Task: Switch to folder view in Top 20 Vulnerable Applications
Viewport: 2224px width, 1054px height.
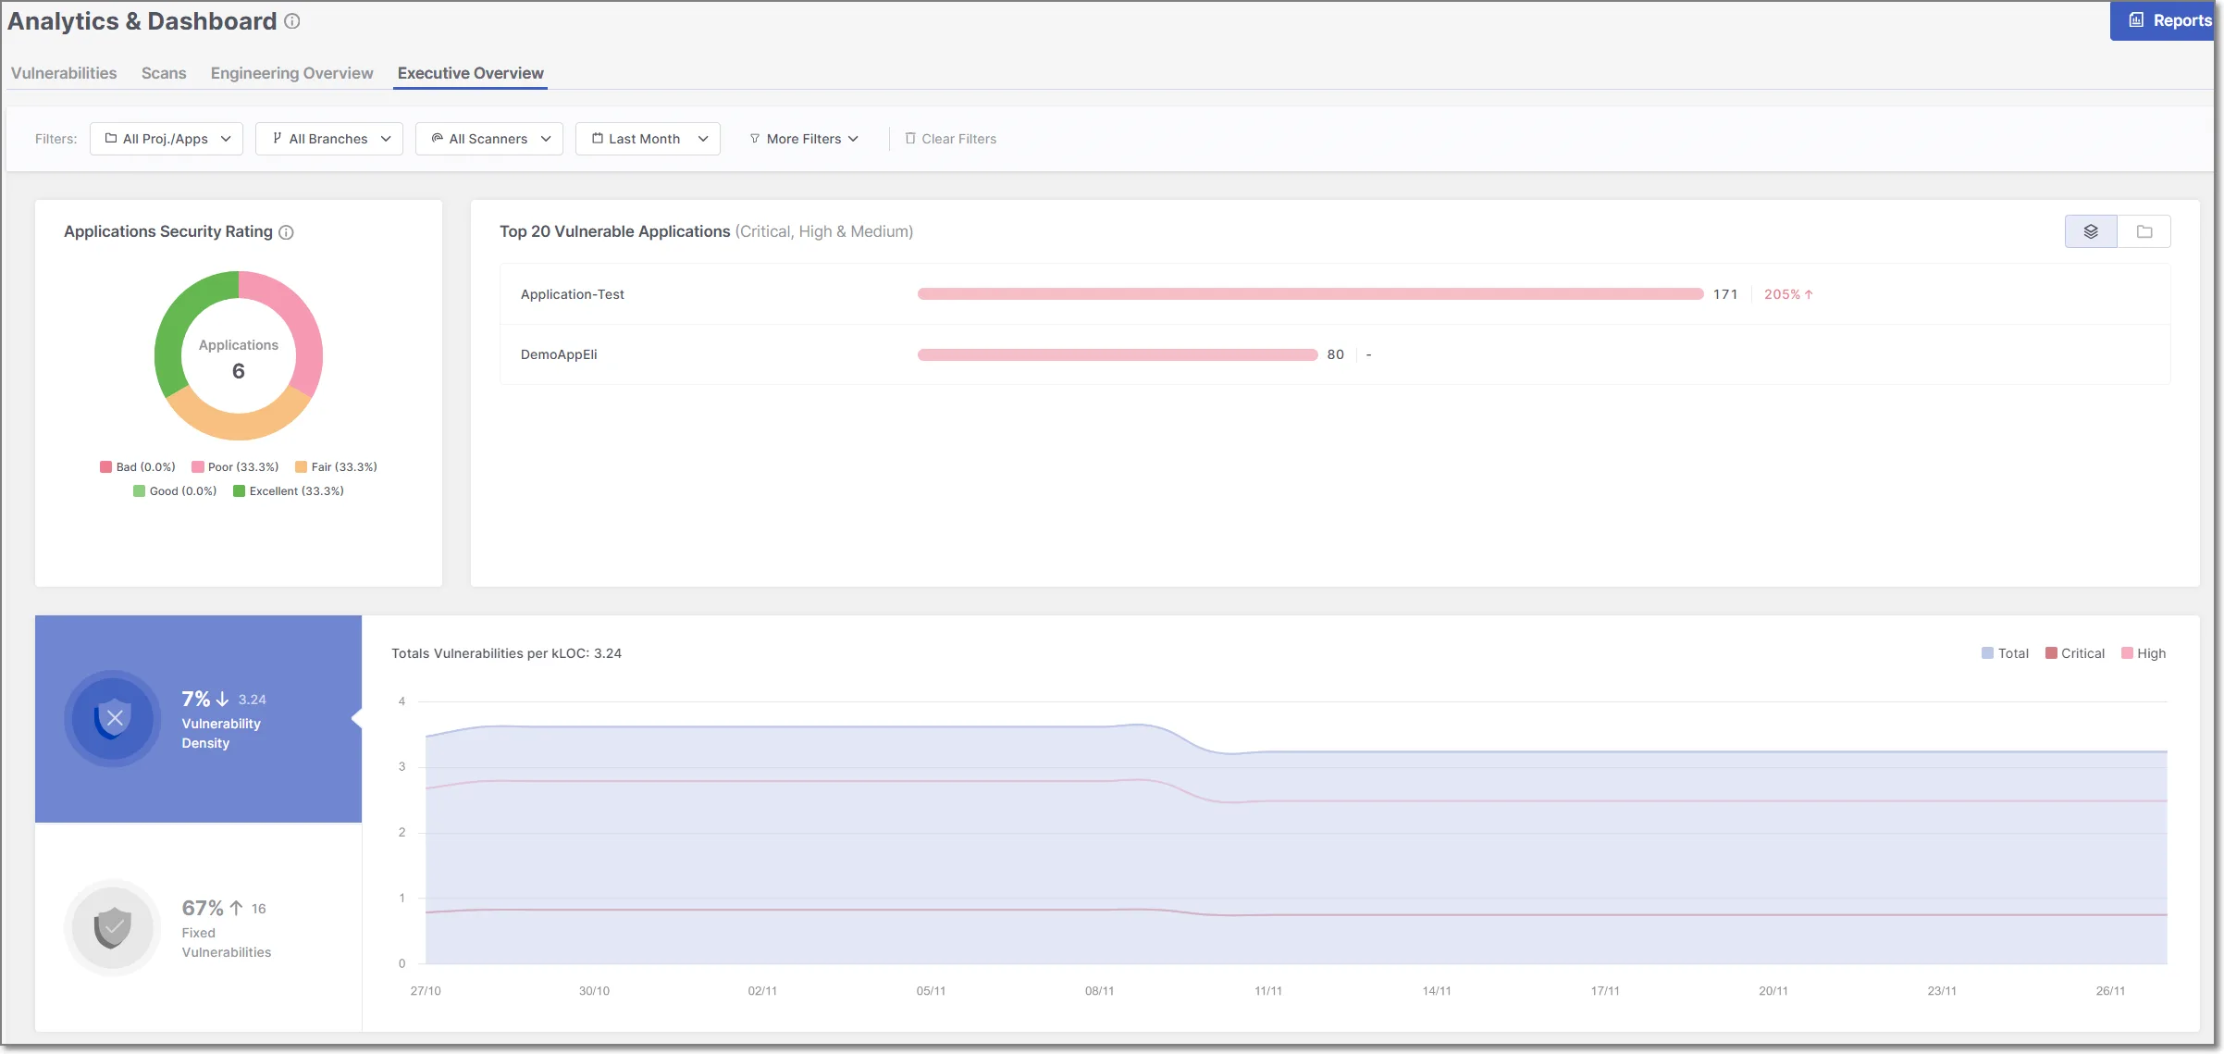Action: pyautogui.click(x=2145, y=231)
